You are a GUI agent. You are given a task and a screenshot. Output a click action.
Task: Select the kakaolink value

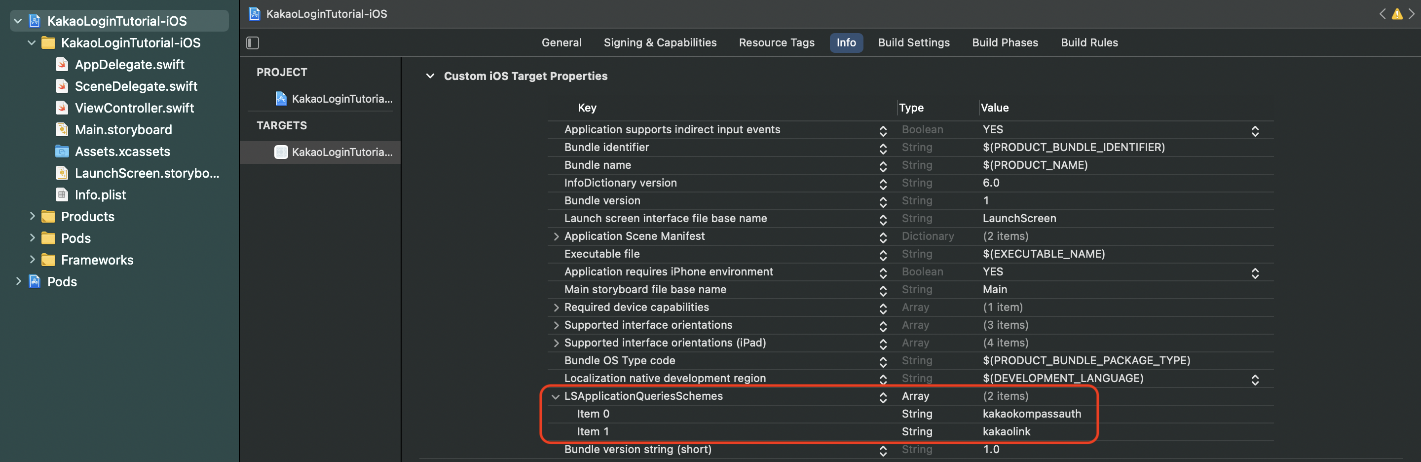point(1006,431)
